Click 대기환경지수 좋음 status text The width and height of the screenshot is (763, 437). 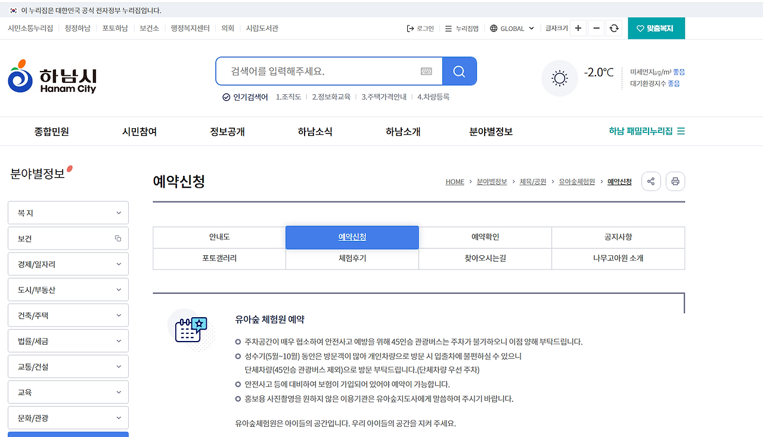[x=655, y=83]
